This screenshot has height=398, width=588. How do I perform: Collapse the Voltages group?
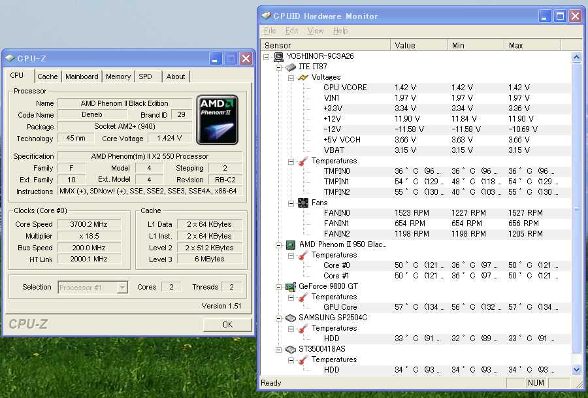[291, 78]
